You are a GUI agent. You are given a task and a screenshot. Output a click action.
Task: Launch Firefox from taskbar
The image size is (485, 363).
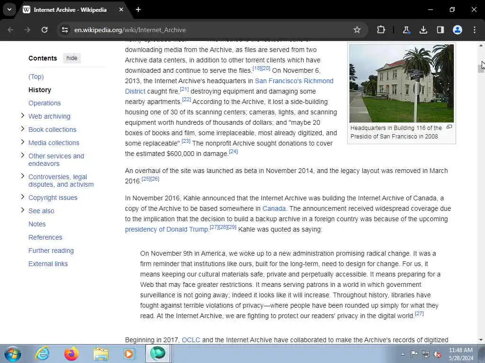click(x=72, y=354)
